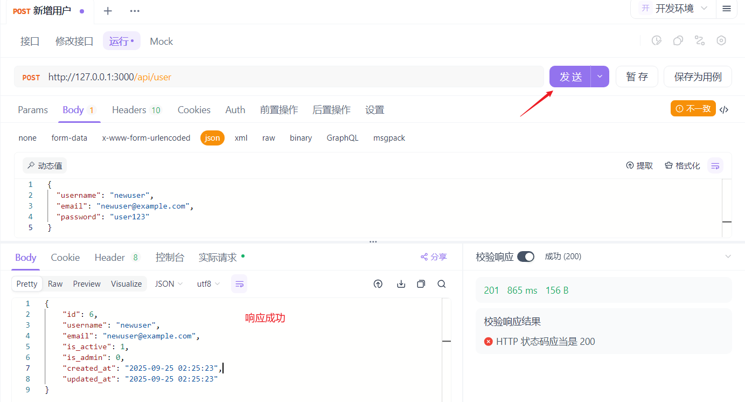
Task: Download the response with the download icon
Action: pyautogui.click(x=401, y=284)
